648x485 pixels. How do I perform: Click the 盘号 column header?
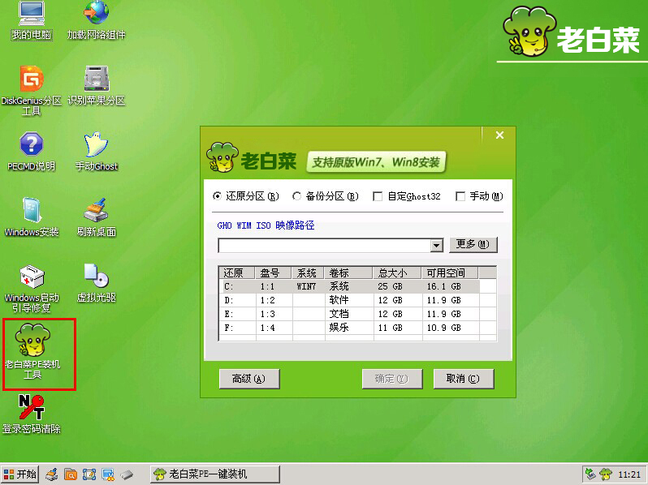coord(274,273)
